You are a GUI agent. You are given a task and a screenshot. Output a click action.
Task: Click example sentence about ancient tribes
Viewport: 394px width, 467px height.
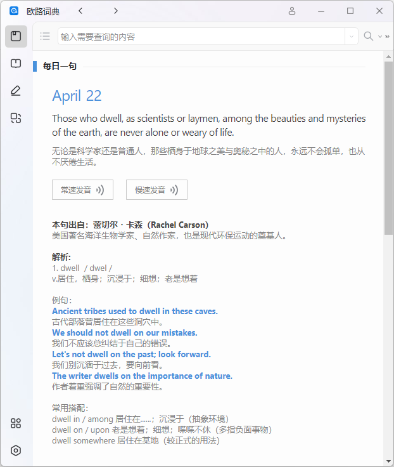coord(134,311)
